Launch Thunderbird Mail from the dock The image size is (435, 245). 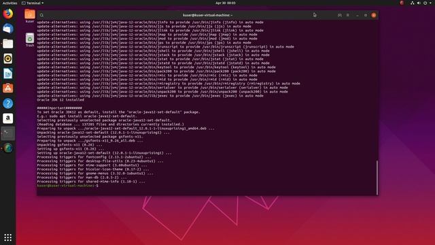pos(7,29)
